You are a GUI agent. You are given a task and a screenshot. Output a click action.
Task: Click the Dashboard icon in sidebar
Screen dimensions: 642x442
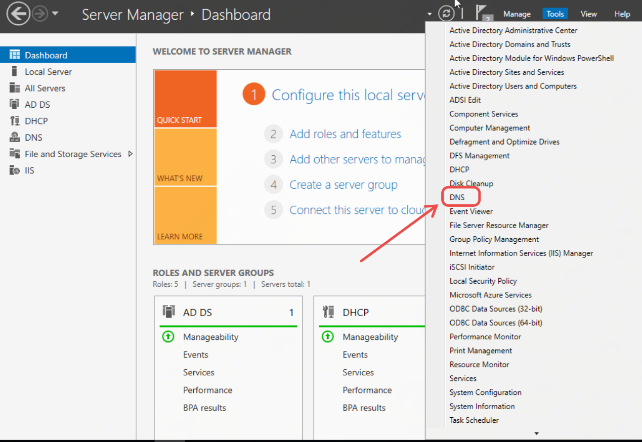[x=15, y=55]
